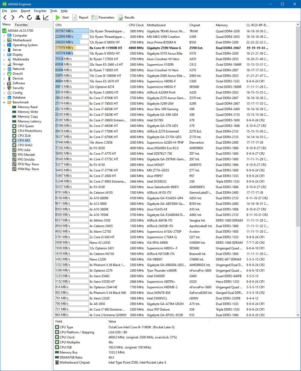The height and width of the screenshot is (371, 301).
Task: Click the 287587 MB/s result bar
Action: pyautogui.click(x=72, y=31)
